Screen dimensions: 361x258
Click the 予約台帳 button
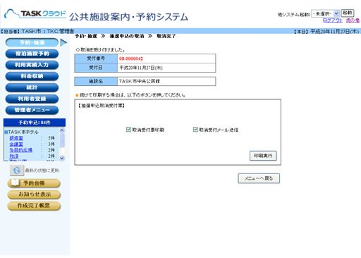coord(34,183)
